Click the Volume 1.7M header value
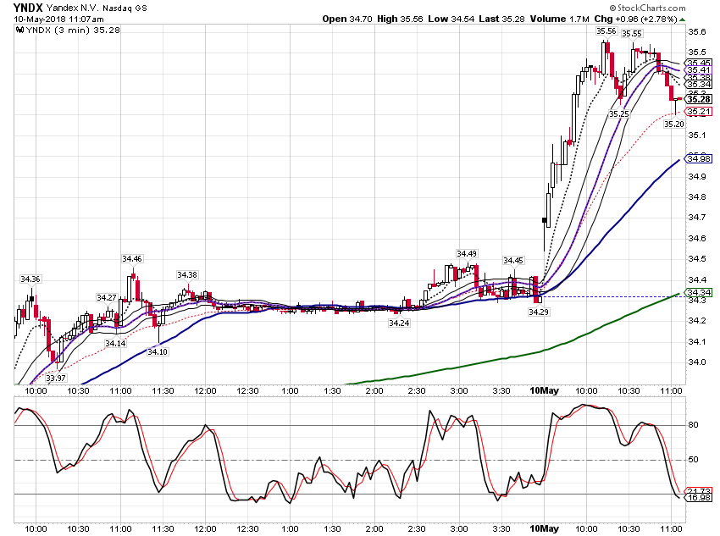The height and width of the screenshot is (536, 720). [560, 19]
